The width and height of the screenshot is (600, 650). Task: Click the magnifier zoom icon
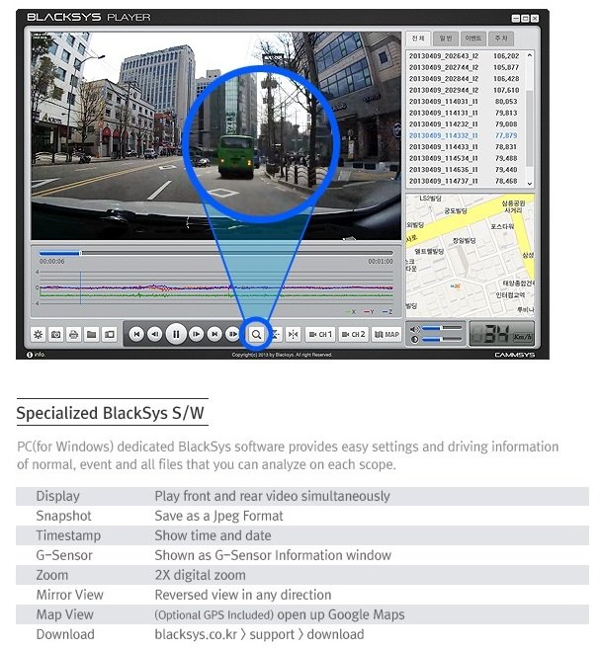[x=256, y=334]
